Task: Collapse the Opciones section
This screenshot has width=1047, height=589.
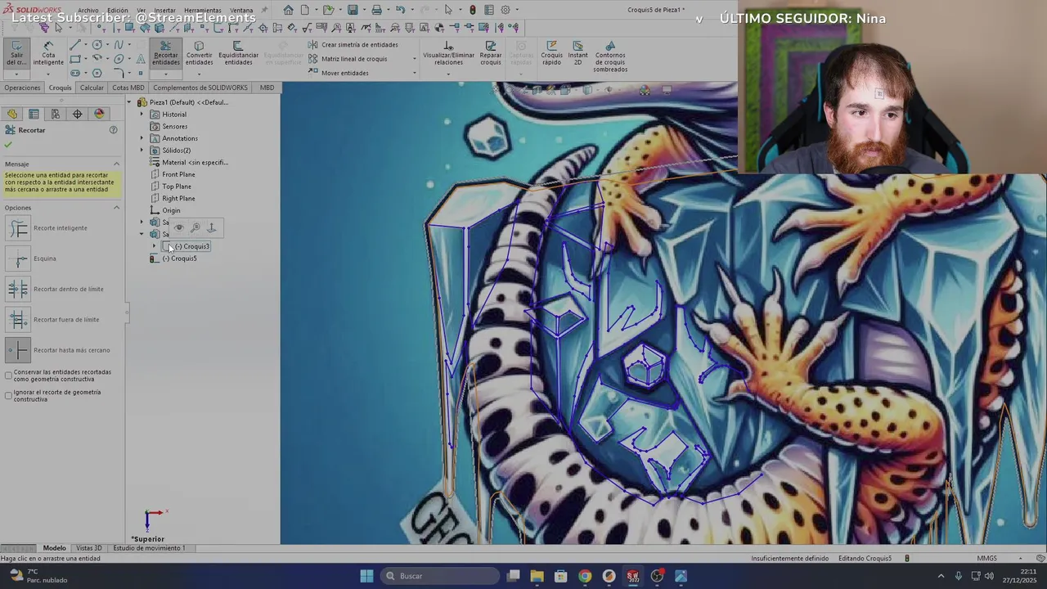Action: click(116, 208)
